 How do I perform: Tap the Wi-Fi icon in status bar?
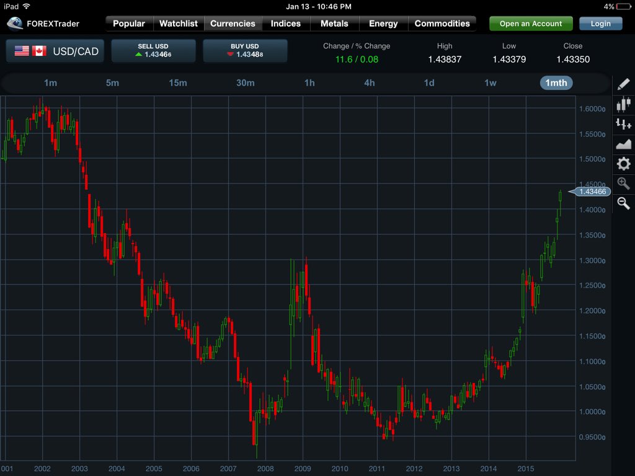tap(27, 6)
